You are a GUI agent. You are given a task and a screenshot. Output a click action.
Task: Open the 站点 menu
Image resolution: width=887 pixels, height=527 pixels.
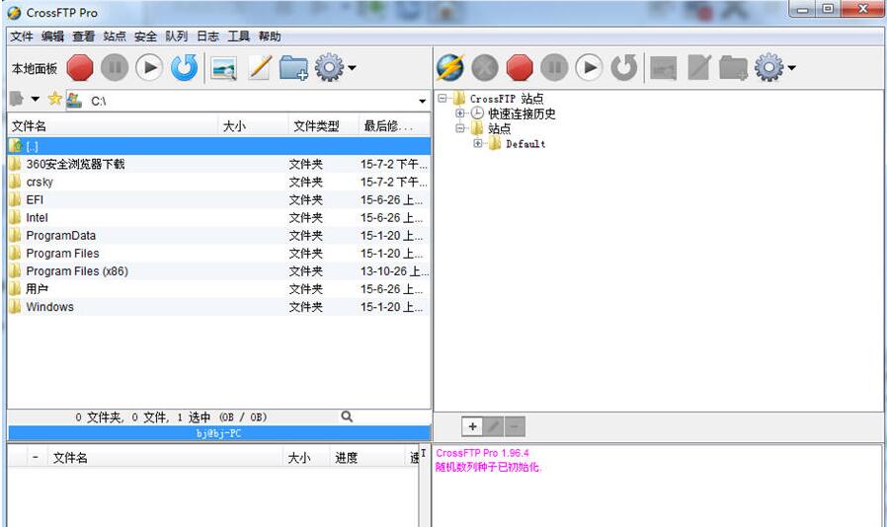pos(115,37)
